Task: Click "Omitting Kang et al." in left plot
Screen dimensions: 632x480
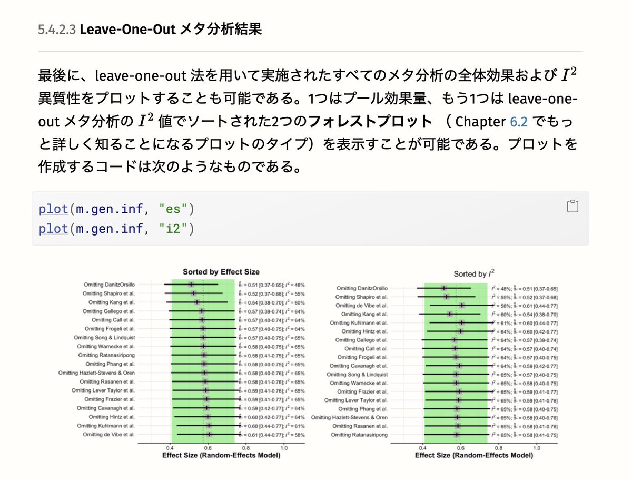Action: click(x=112, y=302)
